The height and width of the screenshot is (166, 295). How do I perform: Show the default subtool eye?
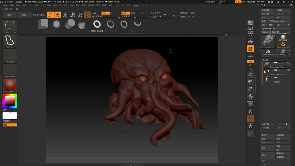coord(288,77)
